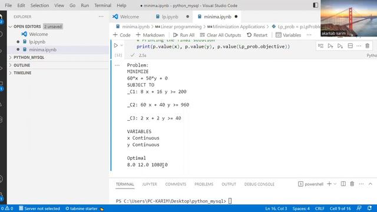Select lp.ipynb in Open Editors list
The height and width of the screenshot is (212, 377).
(37, 42)
